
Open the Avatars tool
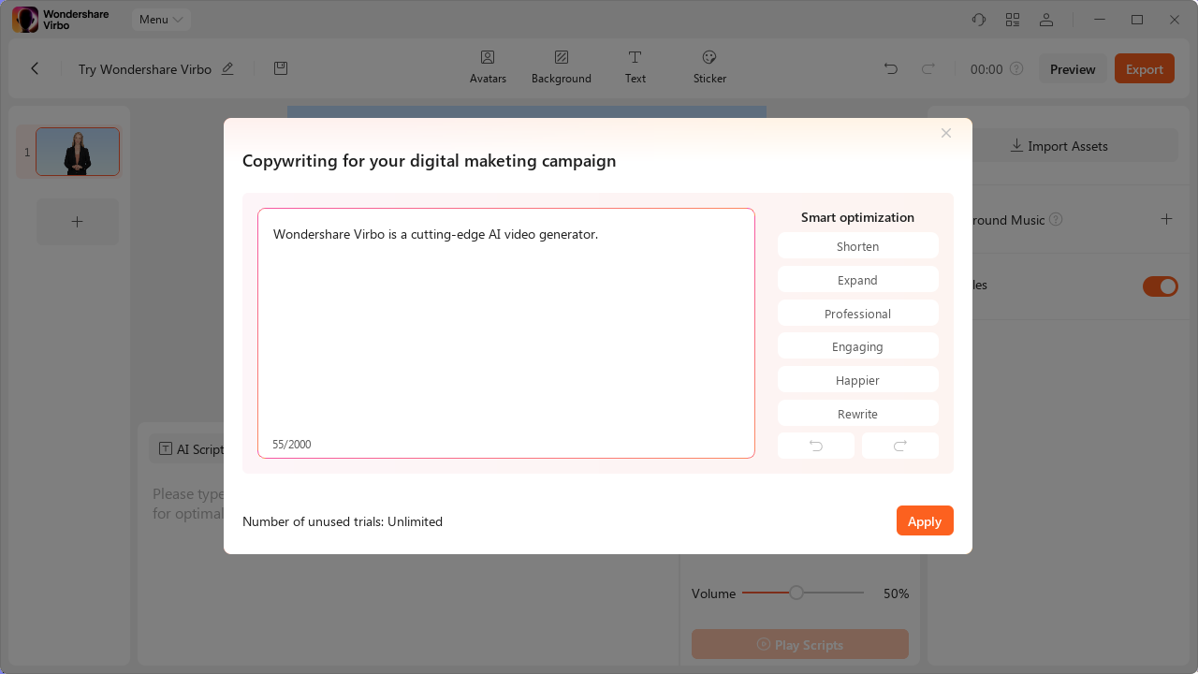tap(488, 67)
